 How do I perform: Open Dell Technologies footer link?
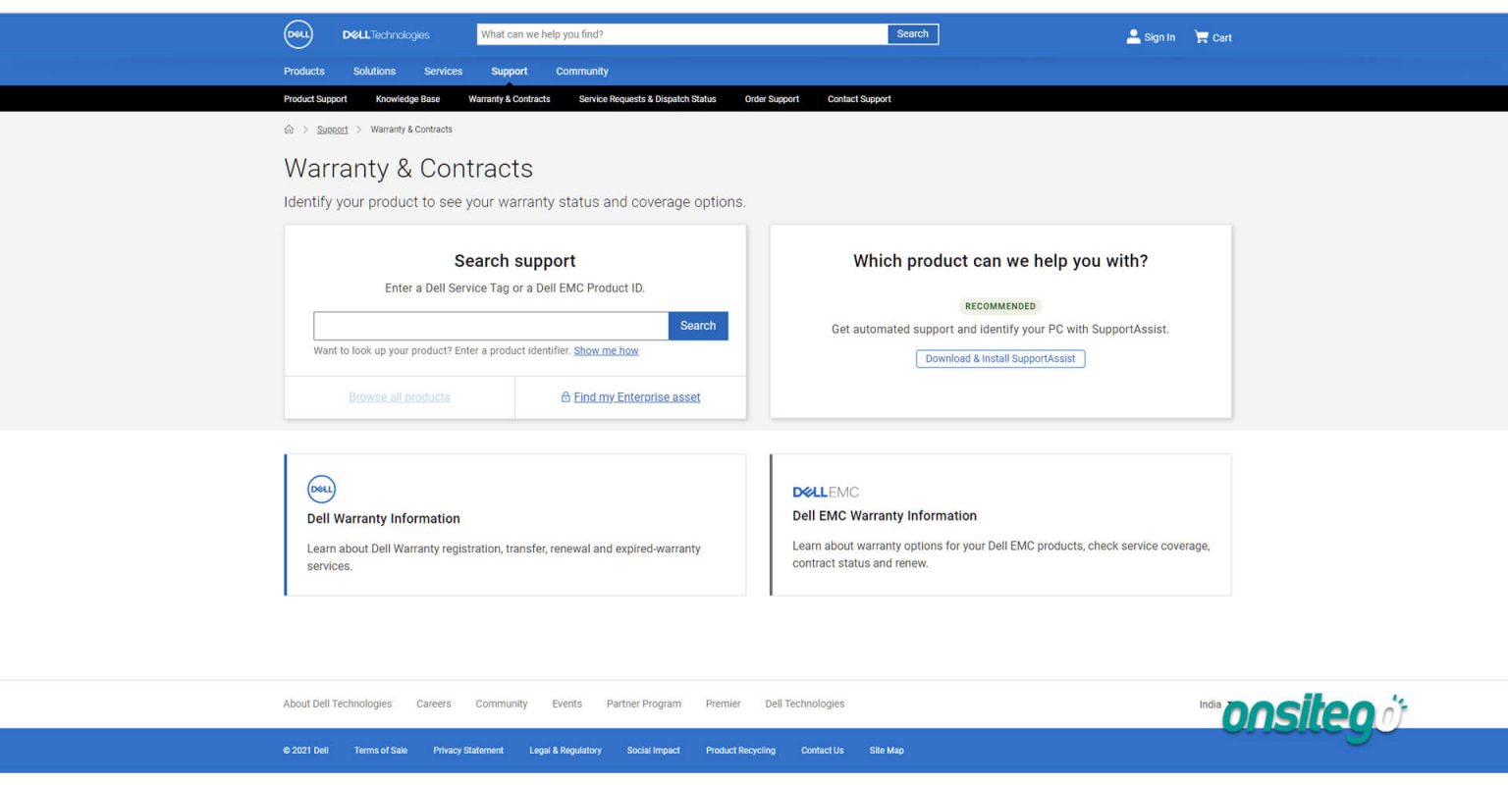(x=805, y=705)
